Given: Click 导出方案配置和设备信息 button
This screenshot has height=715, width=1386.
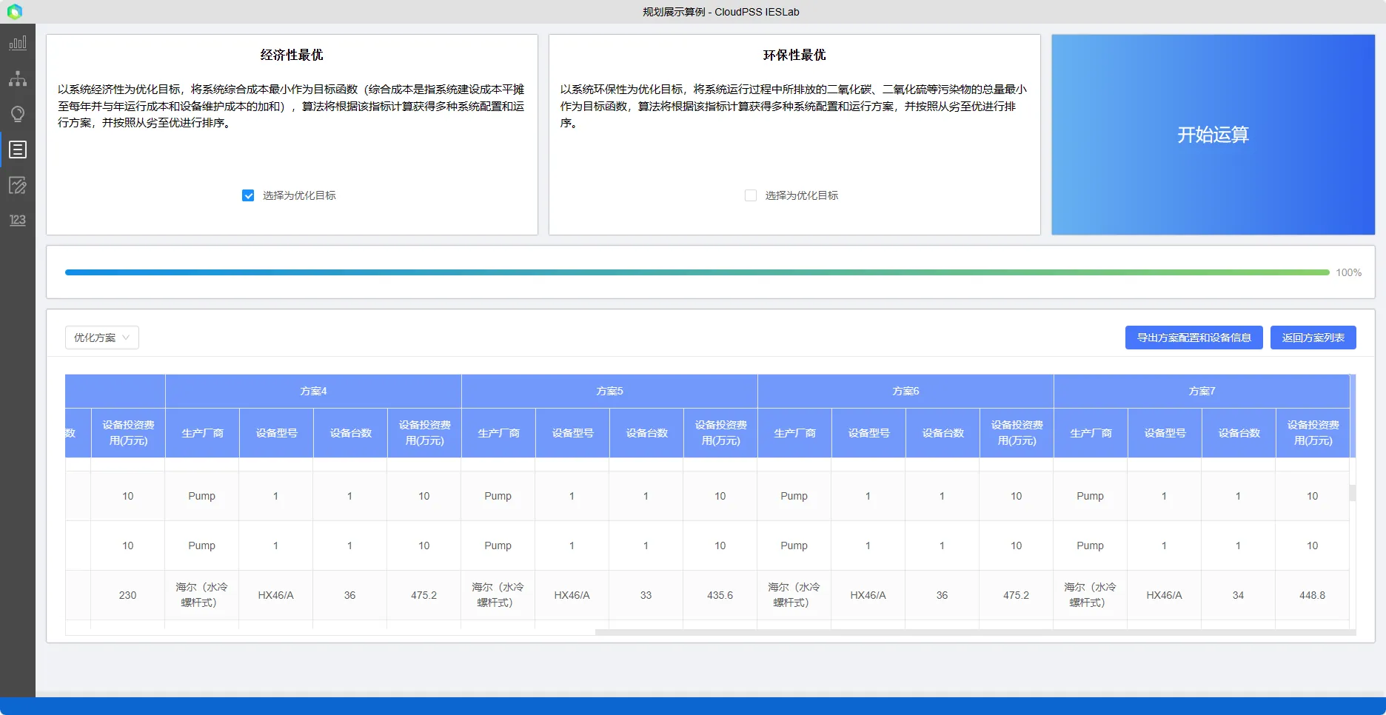Looking at the screenshot, I should point(1193,338).
